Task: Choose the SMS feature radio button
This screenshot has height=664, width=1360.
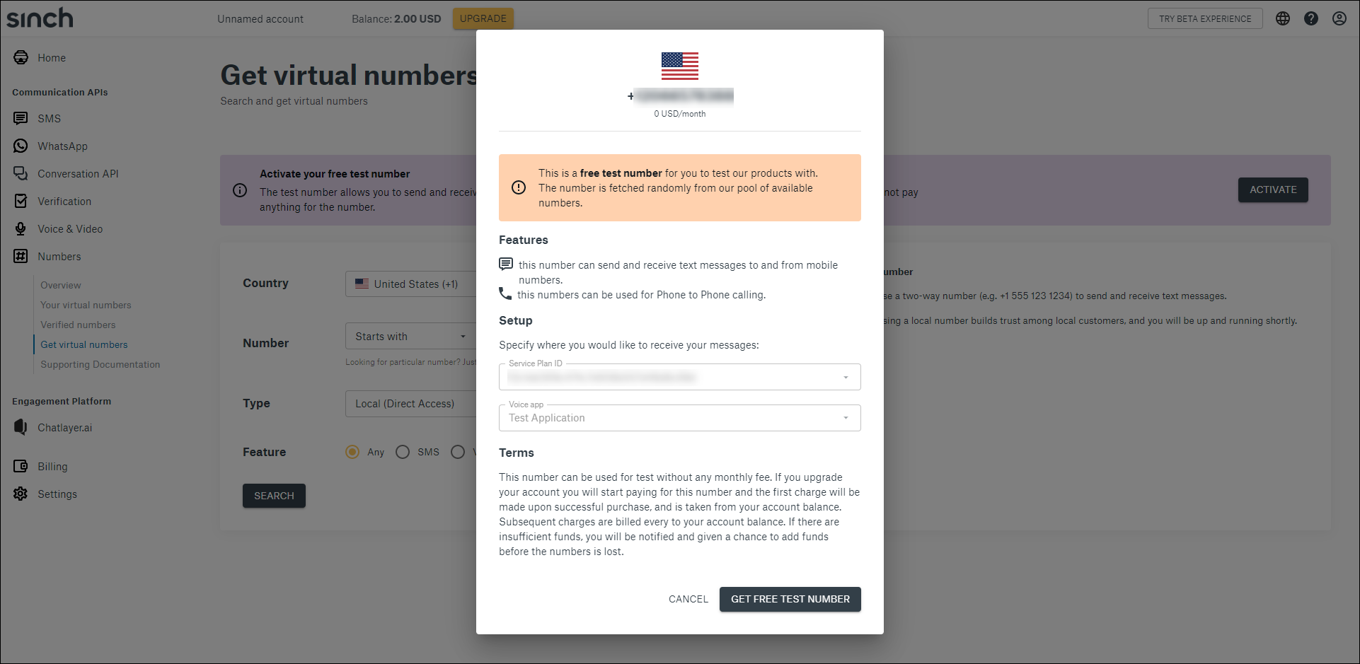Action: 403,452
